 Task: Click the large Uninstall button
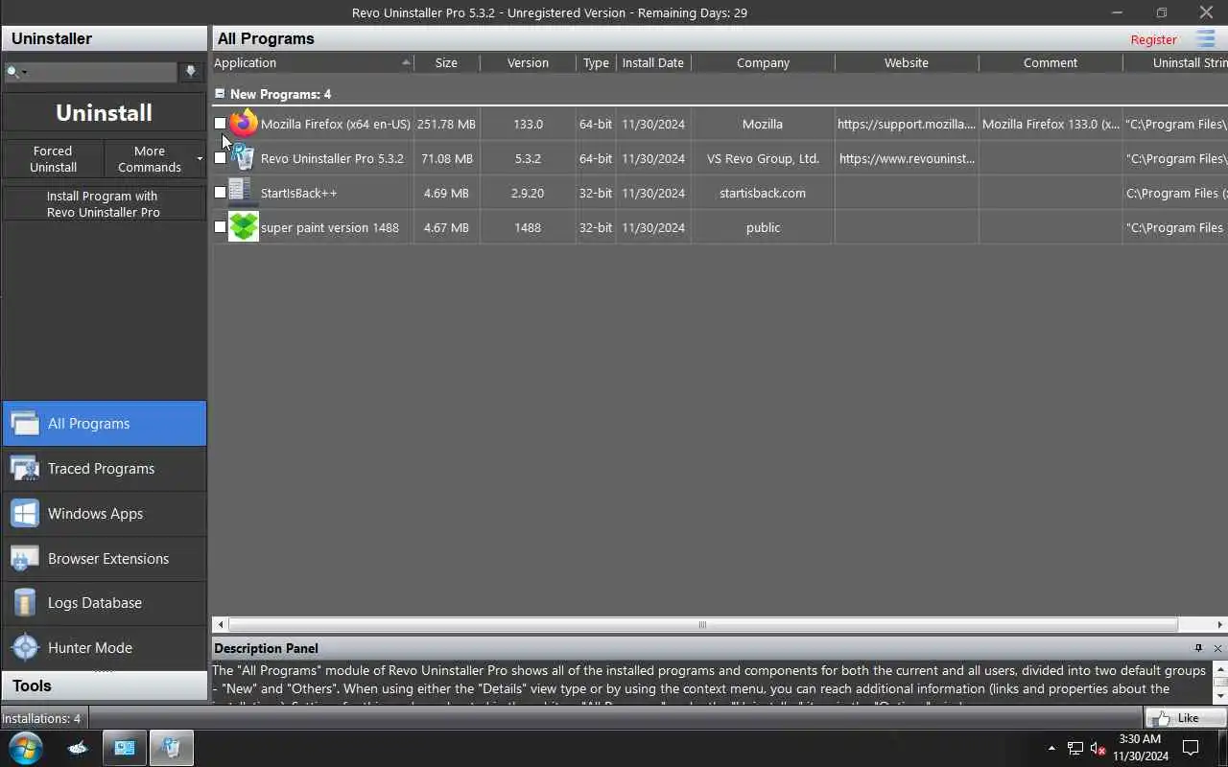(x=104, y=112)
